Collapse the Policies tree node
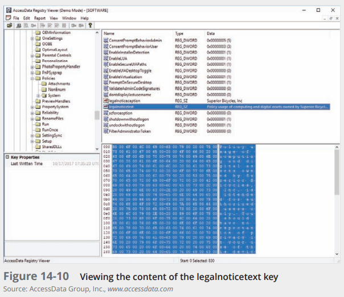 tap(31, 77)
